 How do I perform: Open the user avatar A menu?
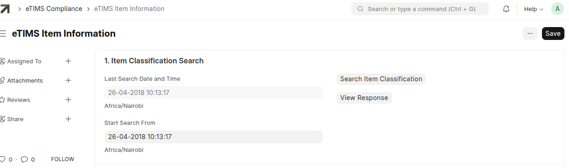tap(557, 9)
